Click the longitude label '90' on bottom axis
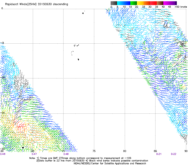The height and width of the screenshot is (165, 188). [x=186, y=151]
